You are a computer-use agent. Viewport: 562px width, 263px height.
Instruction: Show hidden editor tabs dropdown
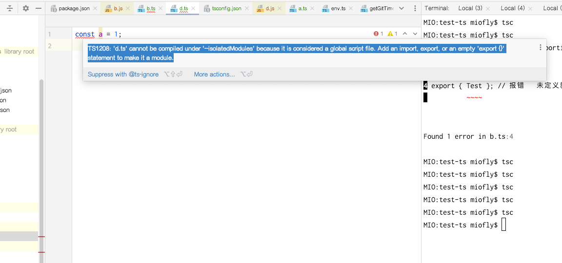(x=401, y=8)
